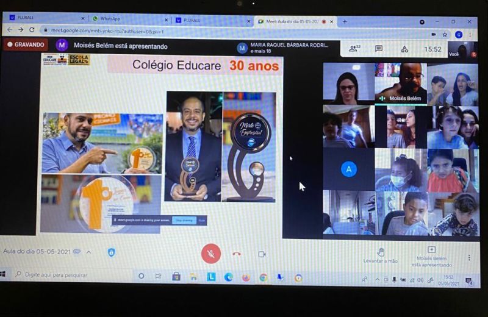Click the blue security shield icon
488x317 pixels.
(111, 252)
